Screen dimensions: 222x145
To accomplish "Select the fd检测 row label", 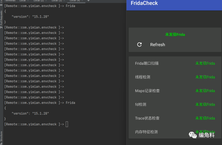I will pos(140,104).
